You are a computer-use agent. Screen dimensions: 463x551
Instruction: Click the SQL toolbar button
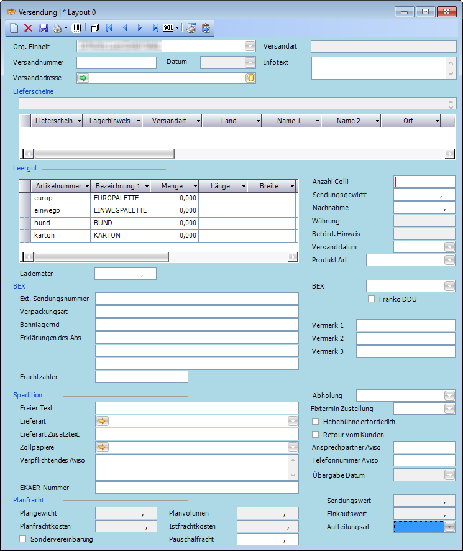[x=168, y=28]
